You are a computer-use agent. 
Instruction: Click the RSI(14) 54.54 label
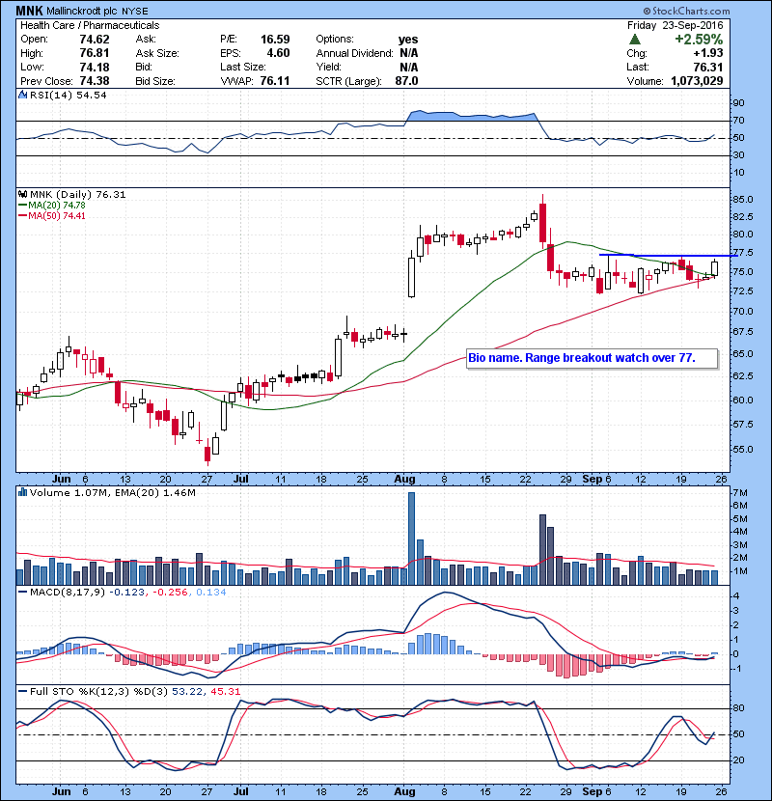(x=68, y=95)
